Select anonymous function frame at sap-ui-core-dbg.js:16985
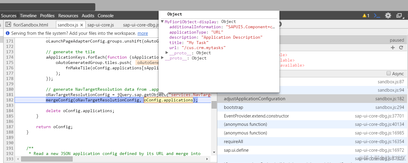The height and width of the screenshot is (163, 408). (312, 133)
